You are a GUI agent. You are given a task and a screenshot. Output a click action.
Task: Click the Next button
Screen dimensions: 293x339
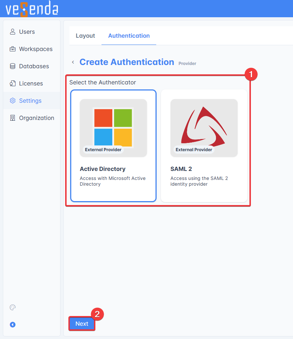[x=82, y=324]
